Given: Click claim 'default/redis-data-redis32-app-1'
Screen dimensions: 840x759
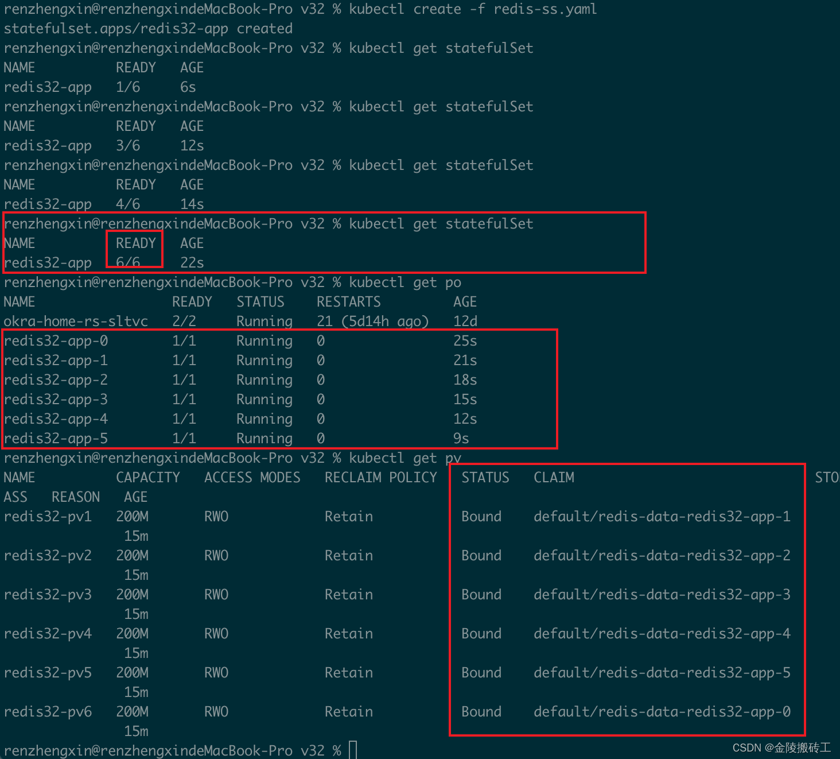Looking at the screenshot, I should (x=662, y=517).
